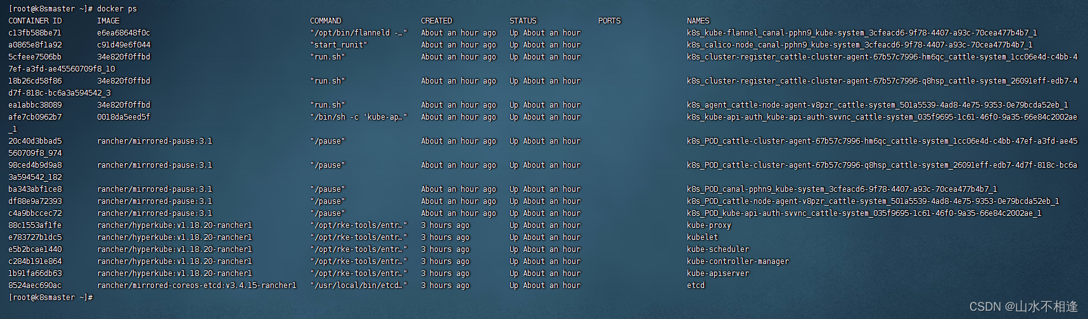Click the kube-proxy container name
Viewport: 1088px width, 319px height.
pos(709,225)
